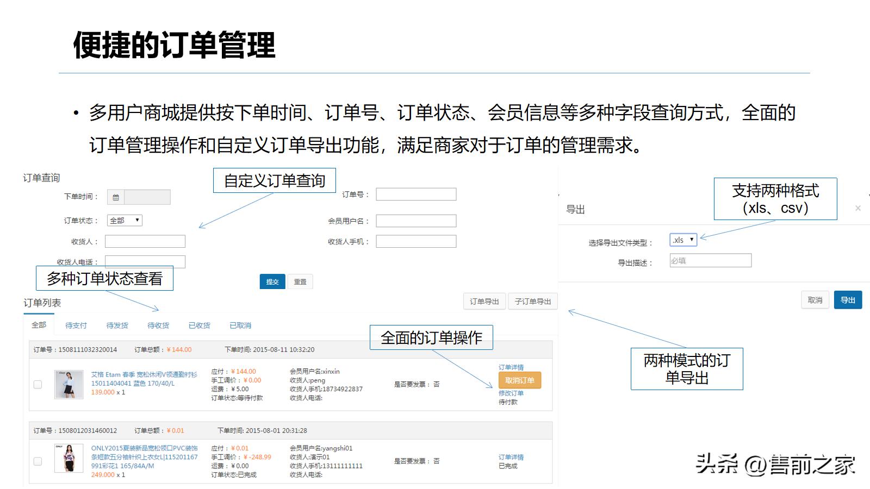
Task: Check the checkbox for order 1508111032320014
Action: tap(38, 384)
